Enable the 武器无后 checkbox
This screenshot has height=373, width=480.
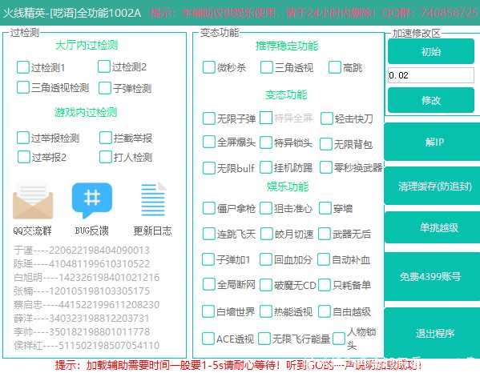click(x=325, y=234)
